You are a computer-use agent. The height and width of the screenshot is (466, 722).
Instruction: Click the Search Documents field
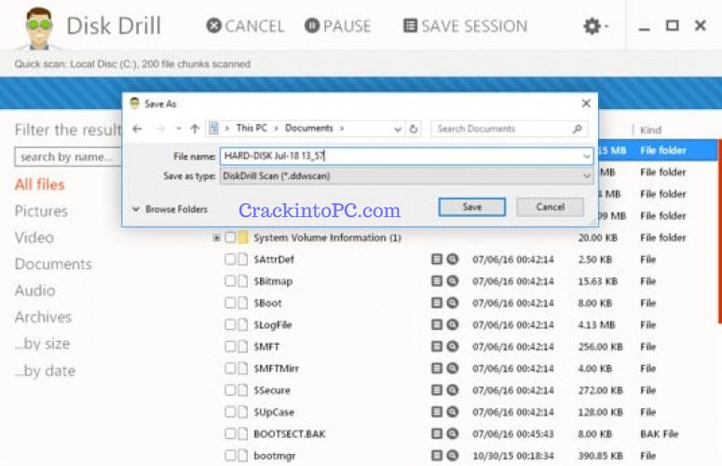click(x=510, y=129)
